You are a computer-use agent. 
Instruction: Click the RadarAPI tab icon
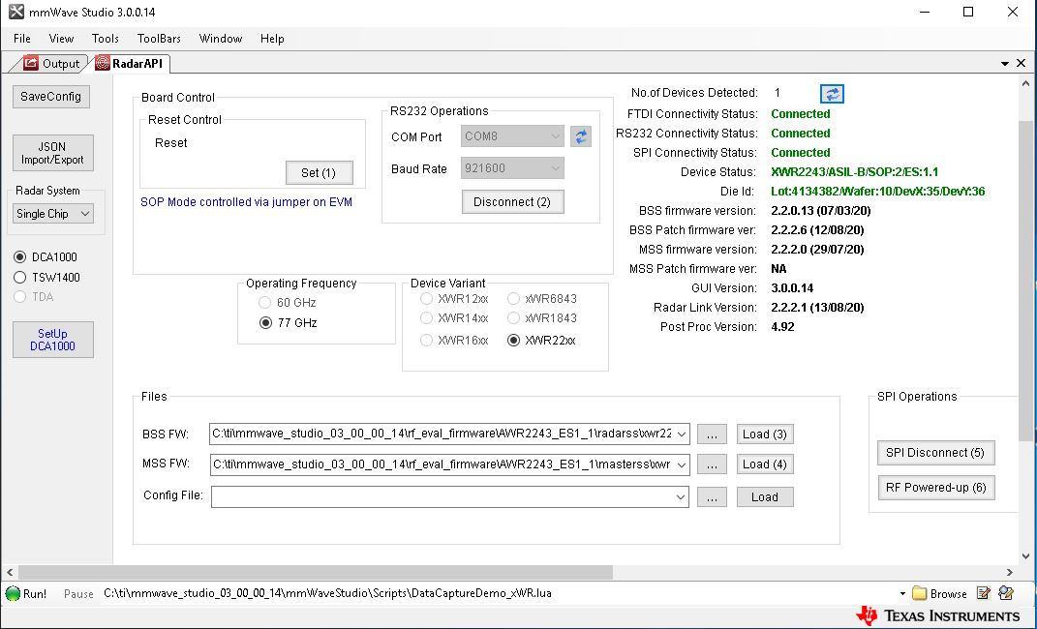[x=102, y=64]
